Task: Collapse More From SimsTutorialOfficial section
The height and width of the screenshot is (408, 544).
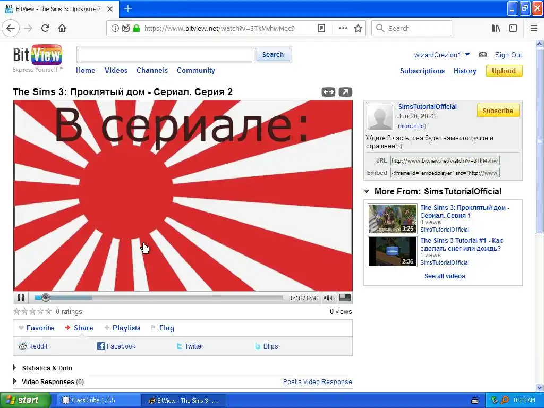Action: (366, 191)
